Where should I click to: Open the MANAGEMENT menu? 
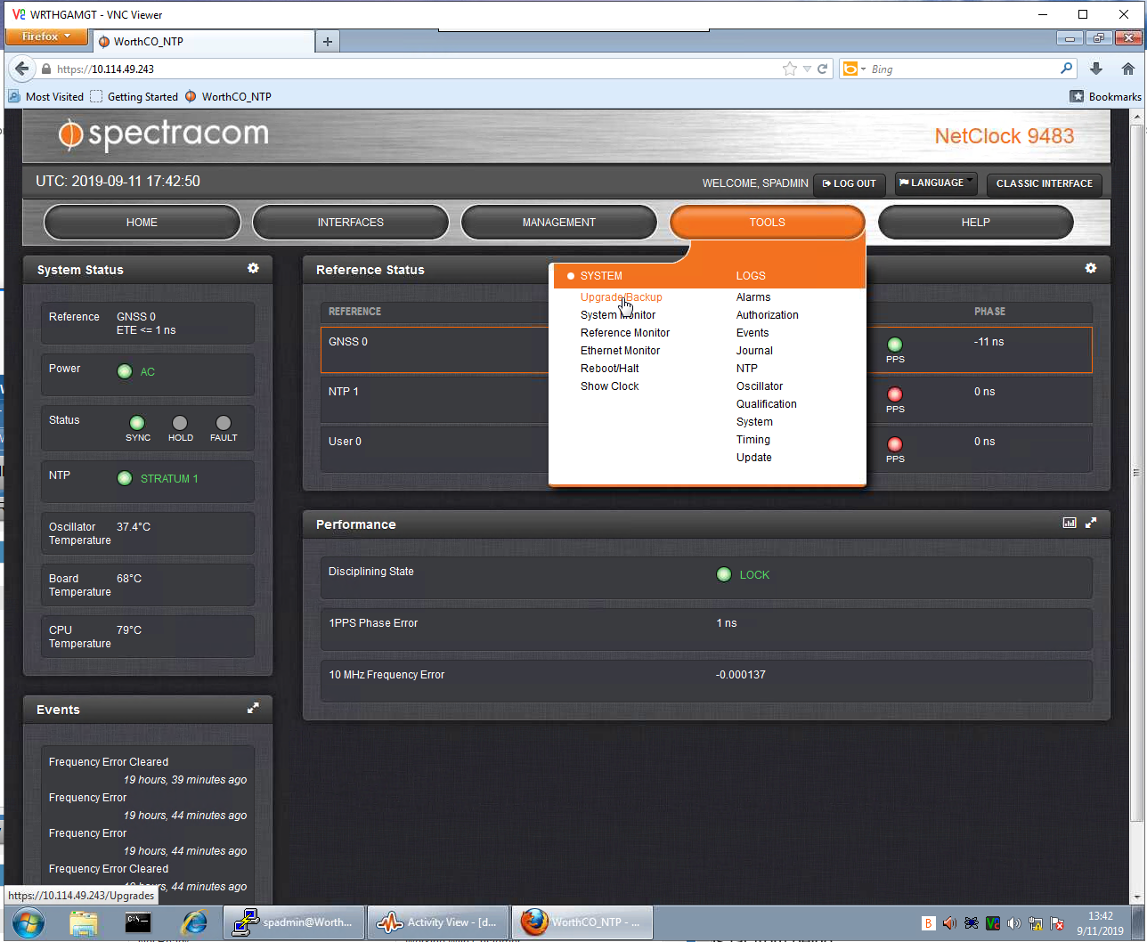pyautogui.click(x=559, y=223)
